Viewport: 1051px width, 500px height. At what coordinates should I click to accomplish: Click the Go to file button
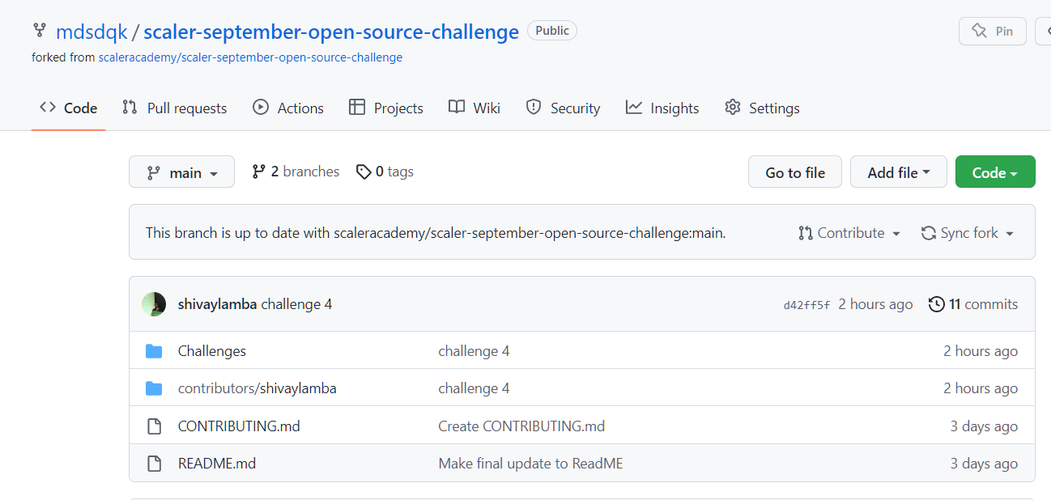pos(794,172)
